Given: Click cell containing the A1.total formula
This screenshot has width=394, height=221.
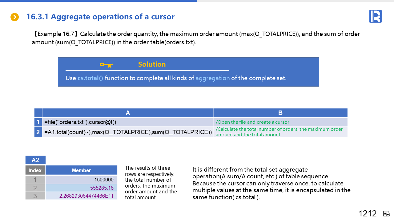Looking at the screenshot, I should coord(128,132).
